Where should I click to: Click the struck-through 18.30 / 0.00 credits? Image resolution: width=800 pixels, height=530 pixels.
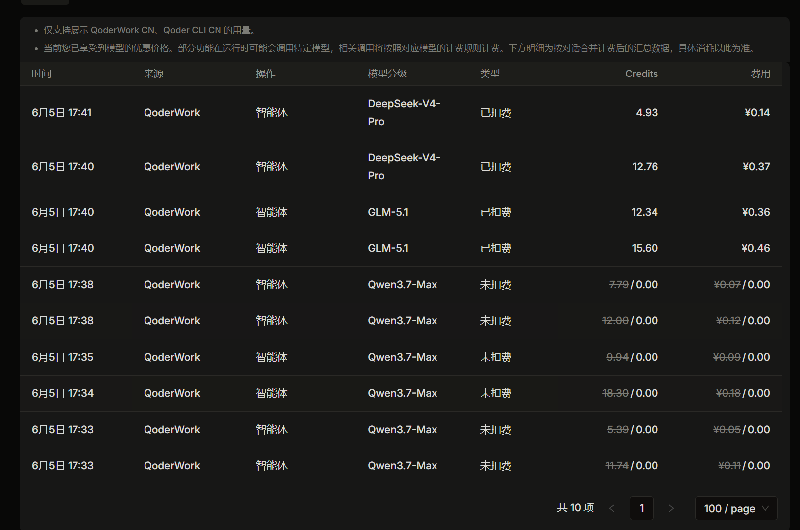pyautogui.click(x=630, y=393)
